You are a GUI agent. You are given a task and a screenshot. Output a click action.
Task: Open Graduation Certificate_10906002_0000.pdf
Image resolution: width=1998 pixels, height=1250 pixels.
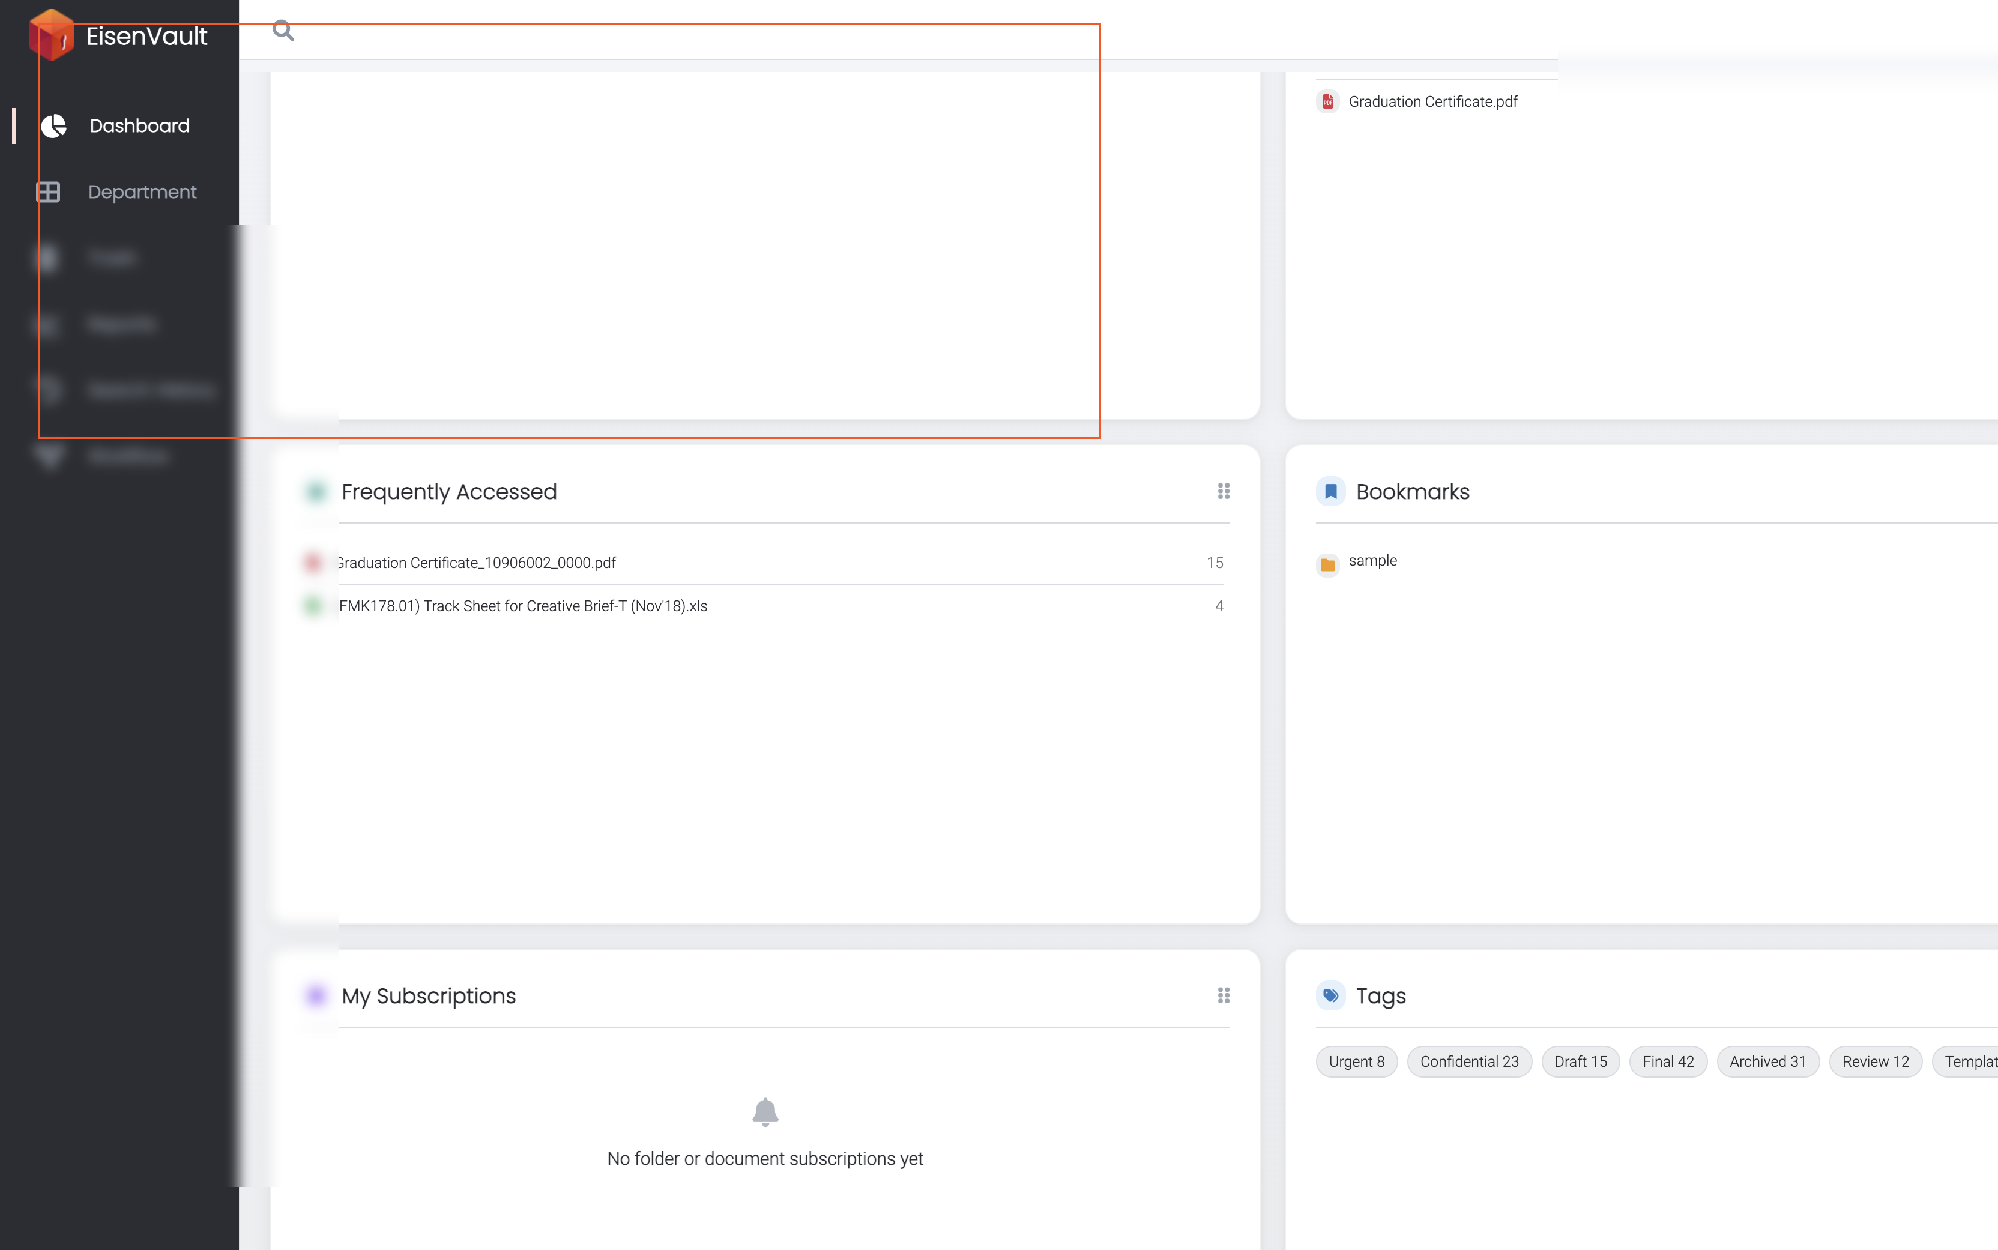[477, 563]
